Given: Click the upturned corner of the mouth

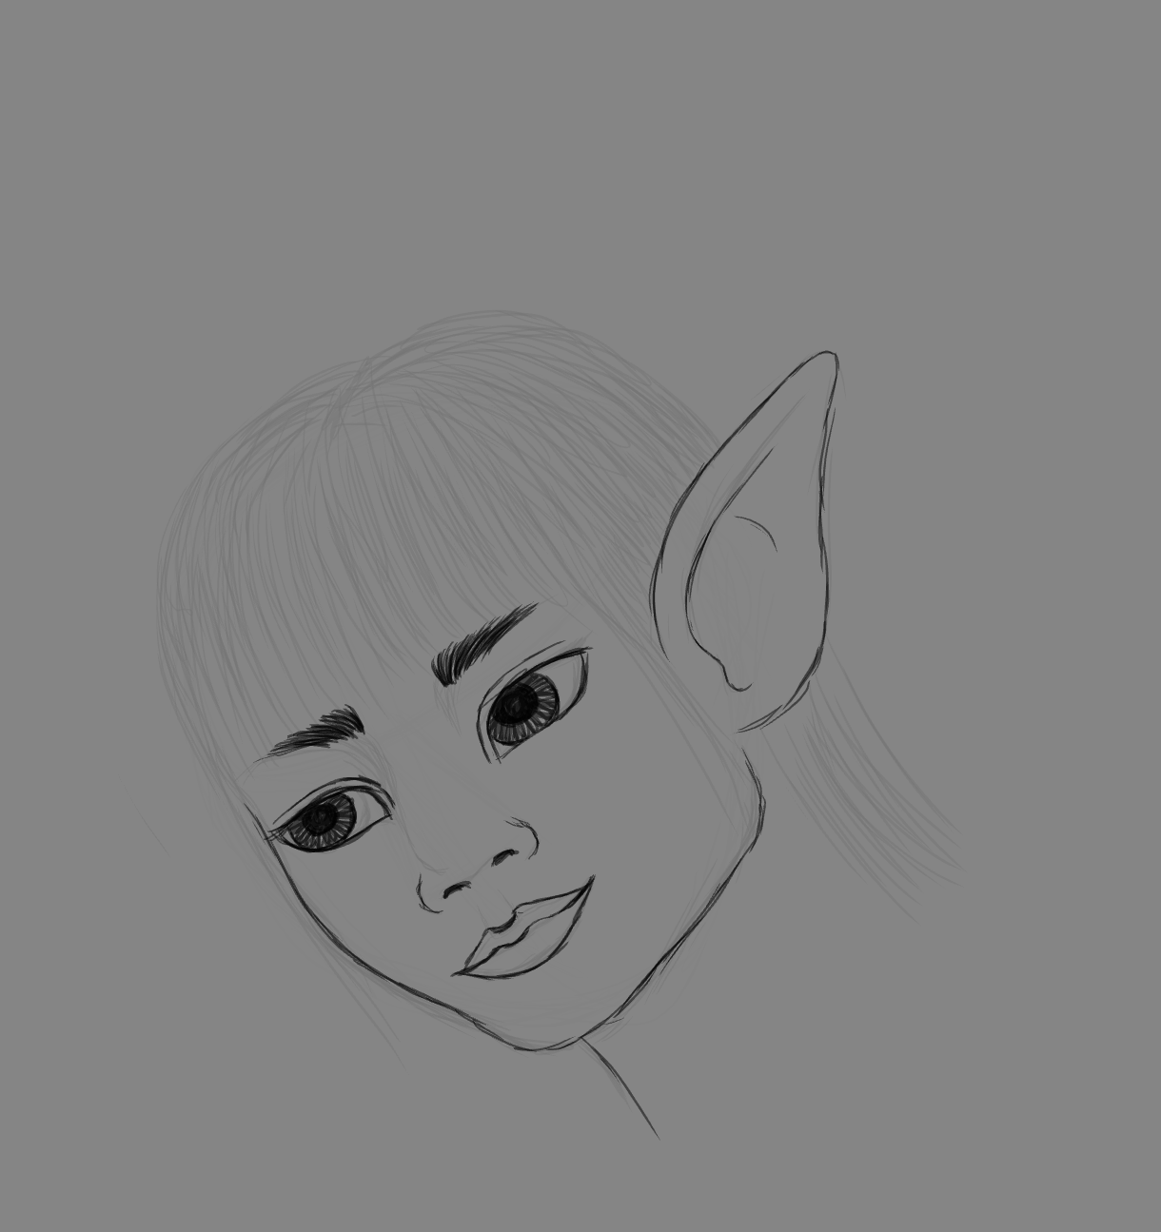Looking at the screenshot, I should [x=590, y=884].
